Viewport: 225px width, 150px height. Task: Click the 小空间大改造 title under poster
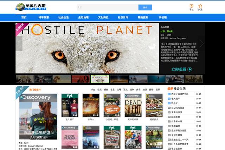point(112,120)
